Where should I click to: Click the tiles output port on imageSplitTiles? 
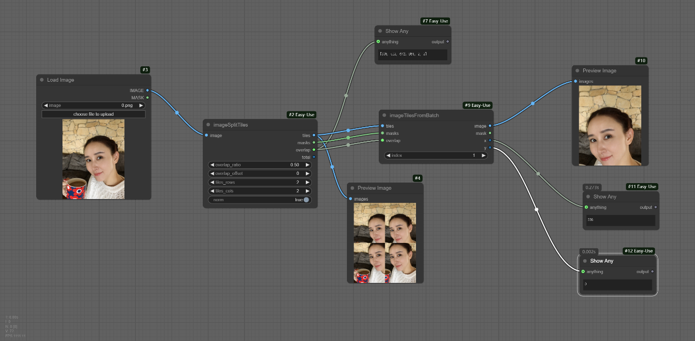click(x=314, y=135)
